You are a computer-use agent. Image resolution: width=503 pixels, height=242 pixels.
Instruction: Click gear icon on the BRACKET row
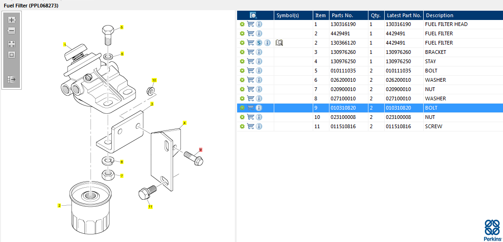[x=242, y=52]
